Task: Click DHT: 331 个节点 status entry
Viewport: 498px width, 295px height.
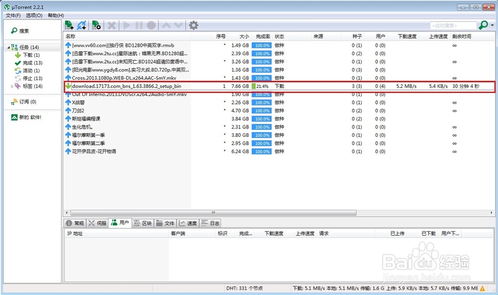Action: [245, 289]
